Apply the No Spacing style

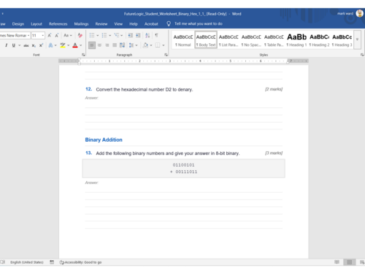[x=251, y=40]
